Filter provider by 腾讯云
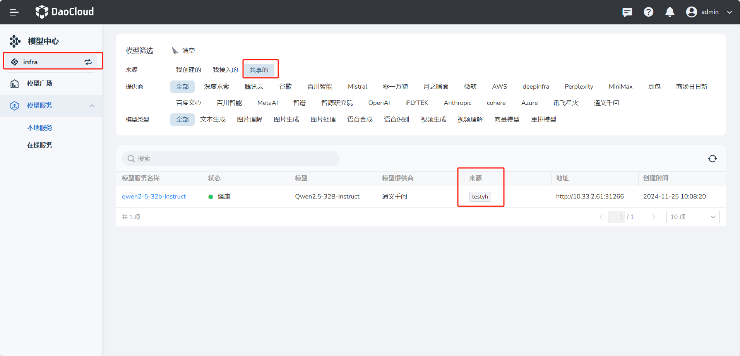Viewport: 740px width, 356px height. click(x=254, y=87)
